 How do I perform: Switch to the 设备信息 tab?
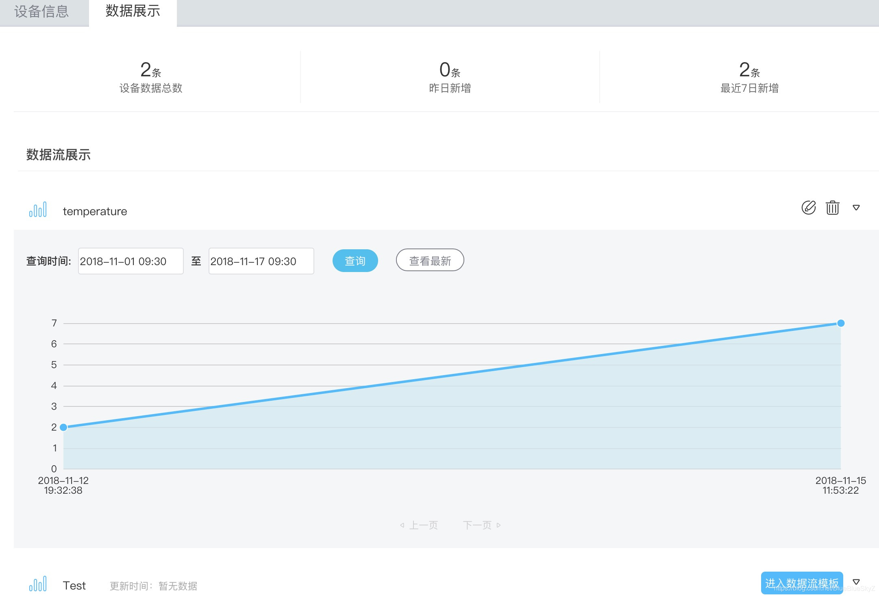[x=42, y=11]
